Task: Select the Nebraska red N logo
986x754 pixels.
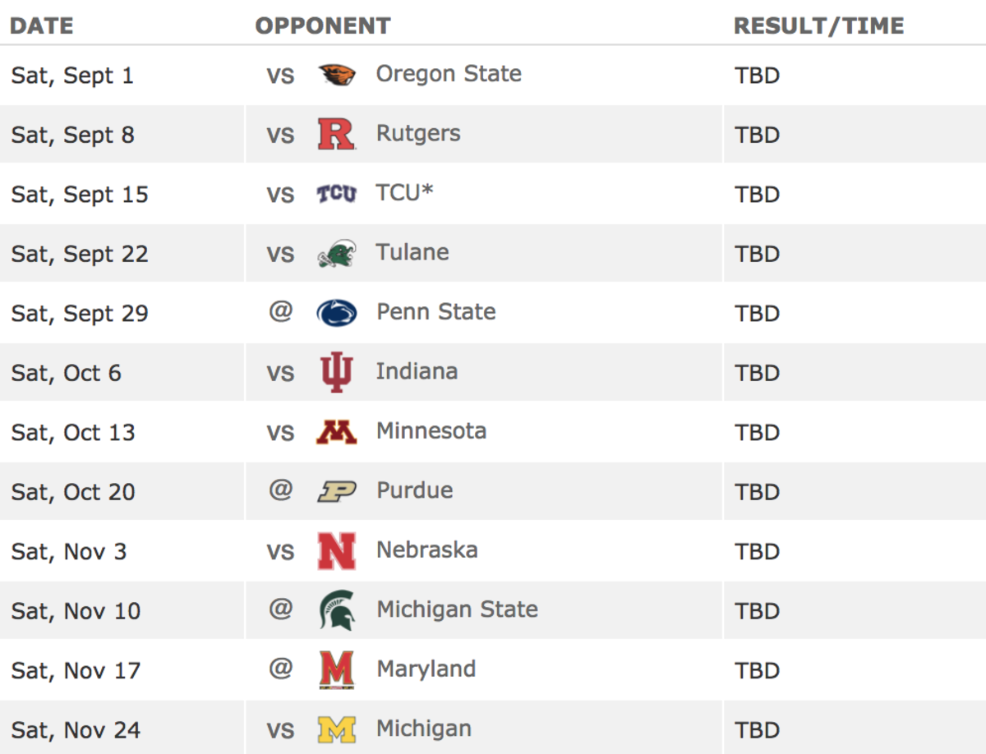Action: (x=337, y=551)
